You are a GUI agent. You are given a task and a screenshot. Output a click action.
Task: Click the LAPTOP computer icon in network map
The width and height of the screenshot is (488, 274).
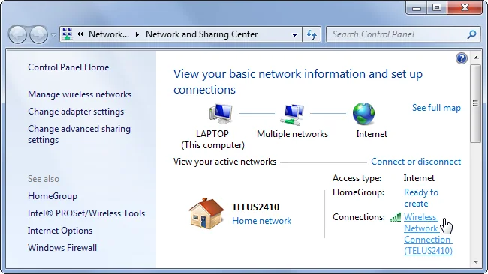point(221,114)
